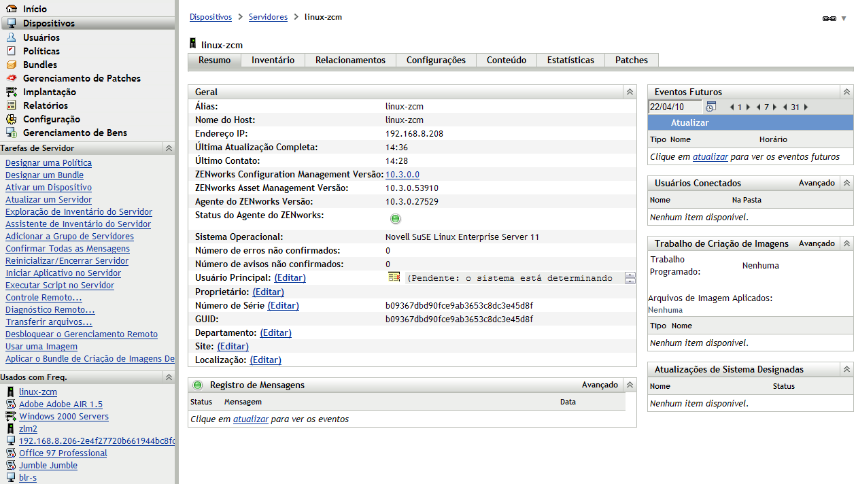This screenshot has height=484, width=856.
Task: Open the calendar picker in Eventos Futuros
Action: click(x=711, y=107)
